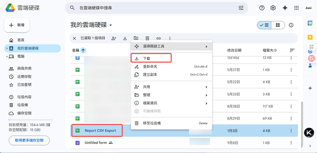Open Google Keep in side panel
The image size is (317, 153).
[x=310, y=37]
